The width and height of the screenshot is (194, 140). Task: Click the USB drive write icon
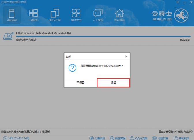8,36
